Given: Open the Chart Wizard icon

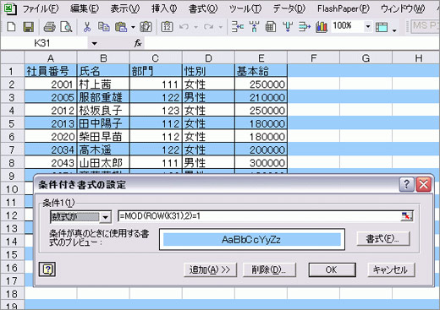Looking at the screenshot, I should click(x=322, y=27).
